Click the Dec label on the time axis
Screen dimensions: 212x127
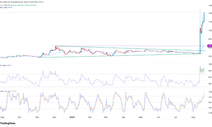(54, 118)
